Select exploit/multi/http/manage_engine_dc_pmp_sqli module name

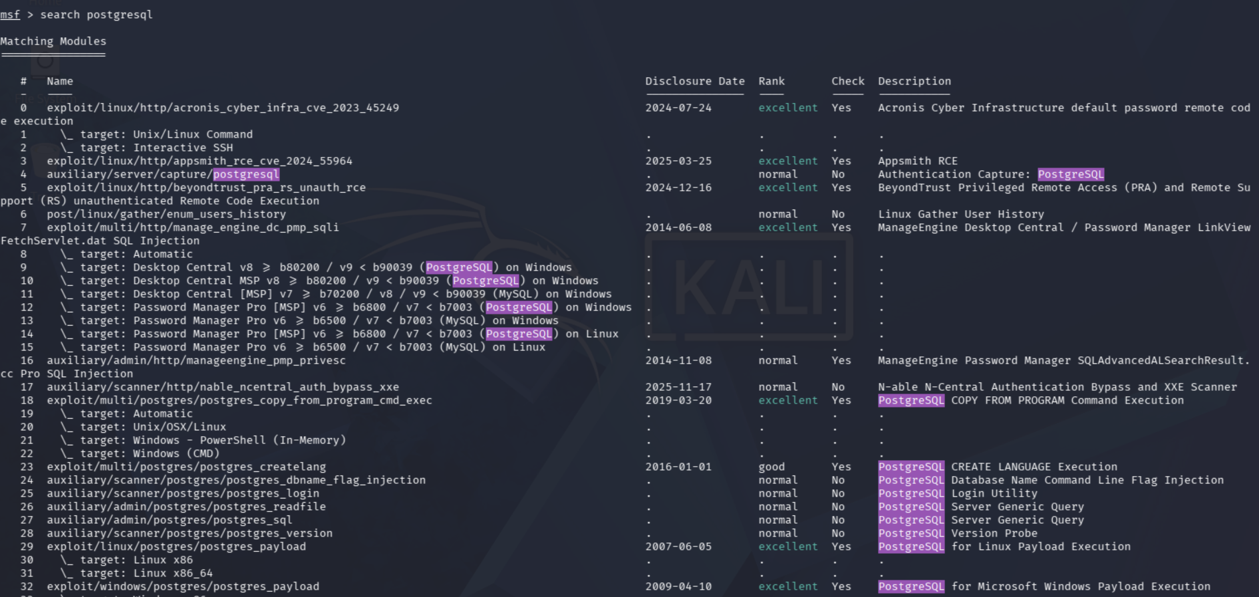click(x=193, y=227)
